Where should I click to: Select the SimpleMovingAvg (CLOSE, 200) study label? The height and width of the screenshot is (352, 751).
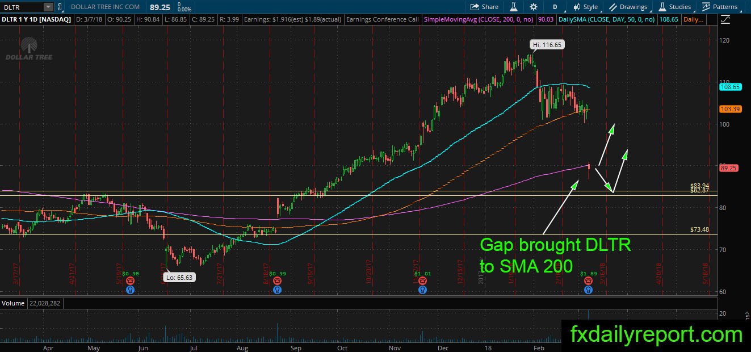(477, 19)
